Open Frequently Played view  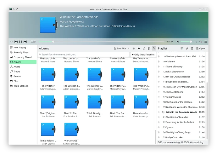(23, 57)
